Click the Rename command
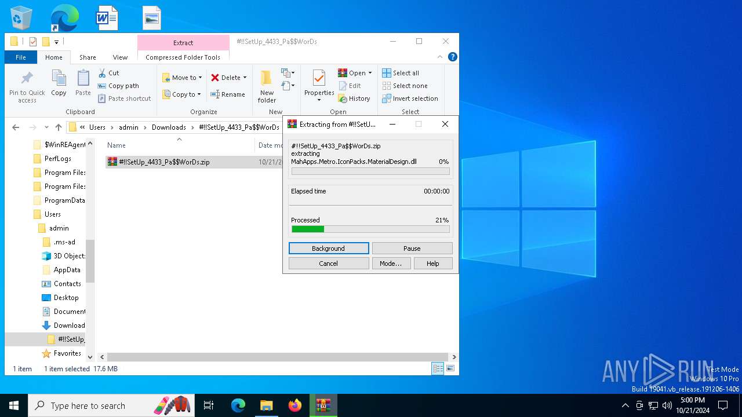Viewport: 742px width, 417px height. (x=228, y=94)
